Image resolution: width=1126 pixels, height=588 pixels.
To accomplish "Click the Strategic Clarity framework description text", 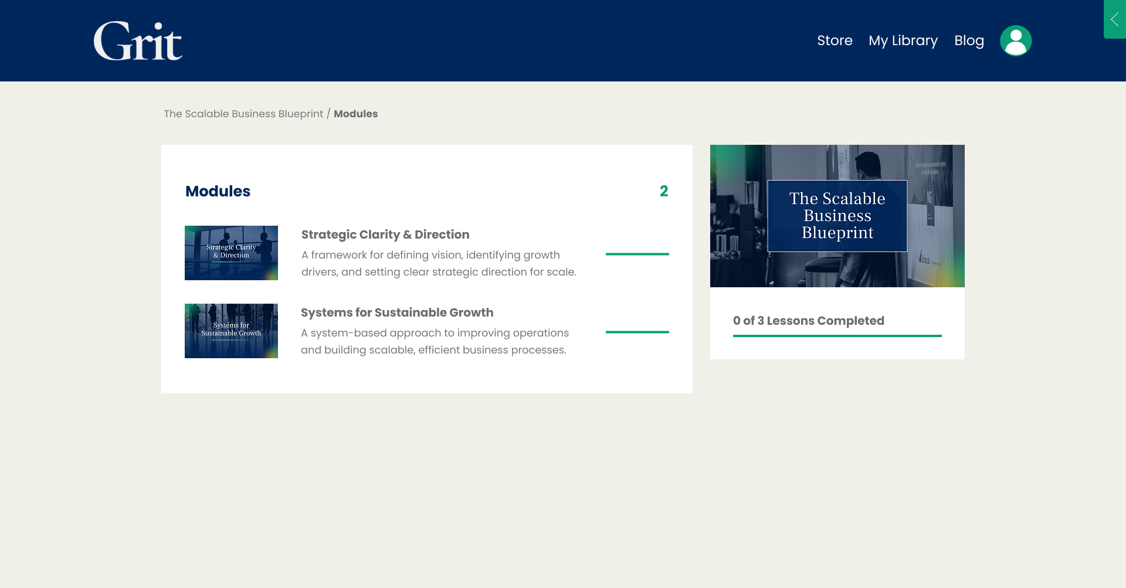I will pos(439,263).
